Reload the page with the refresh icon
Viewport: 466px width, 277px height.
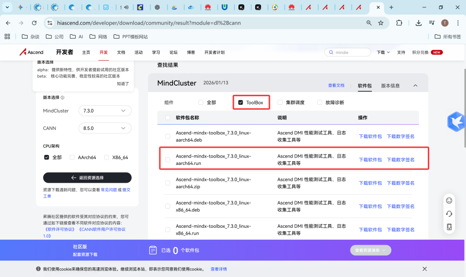click(x=34, y=23)
